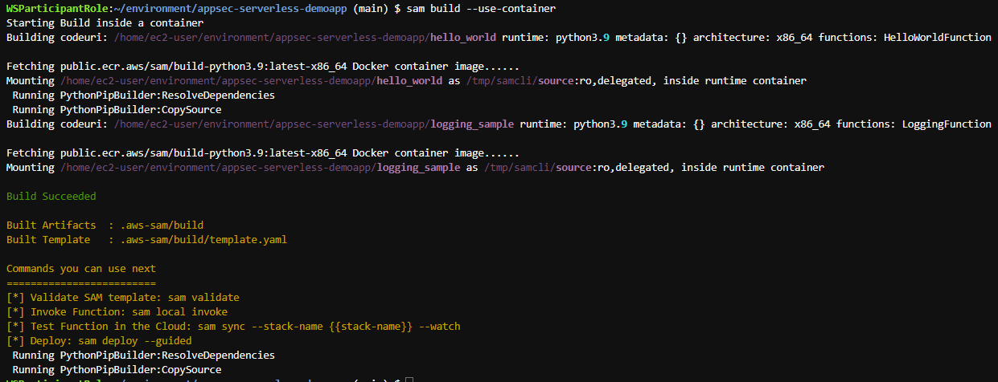Click the 'WSParticipantRole' prompt at top
Viewport: 998px width, 382px height.
(x=57, y=8)
